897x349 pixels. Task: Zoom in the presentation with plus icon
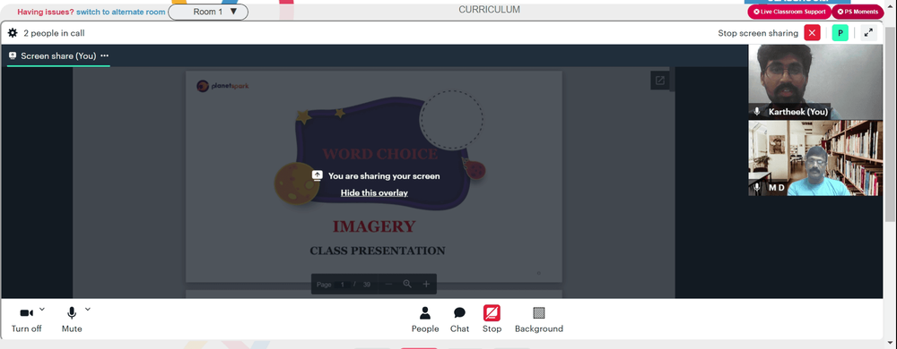pos(426,284)
